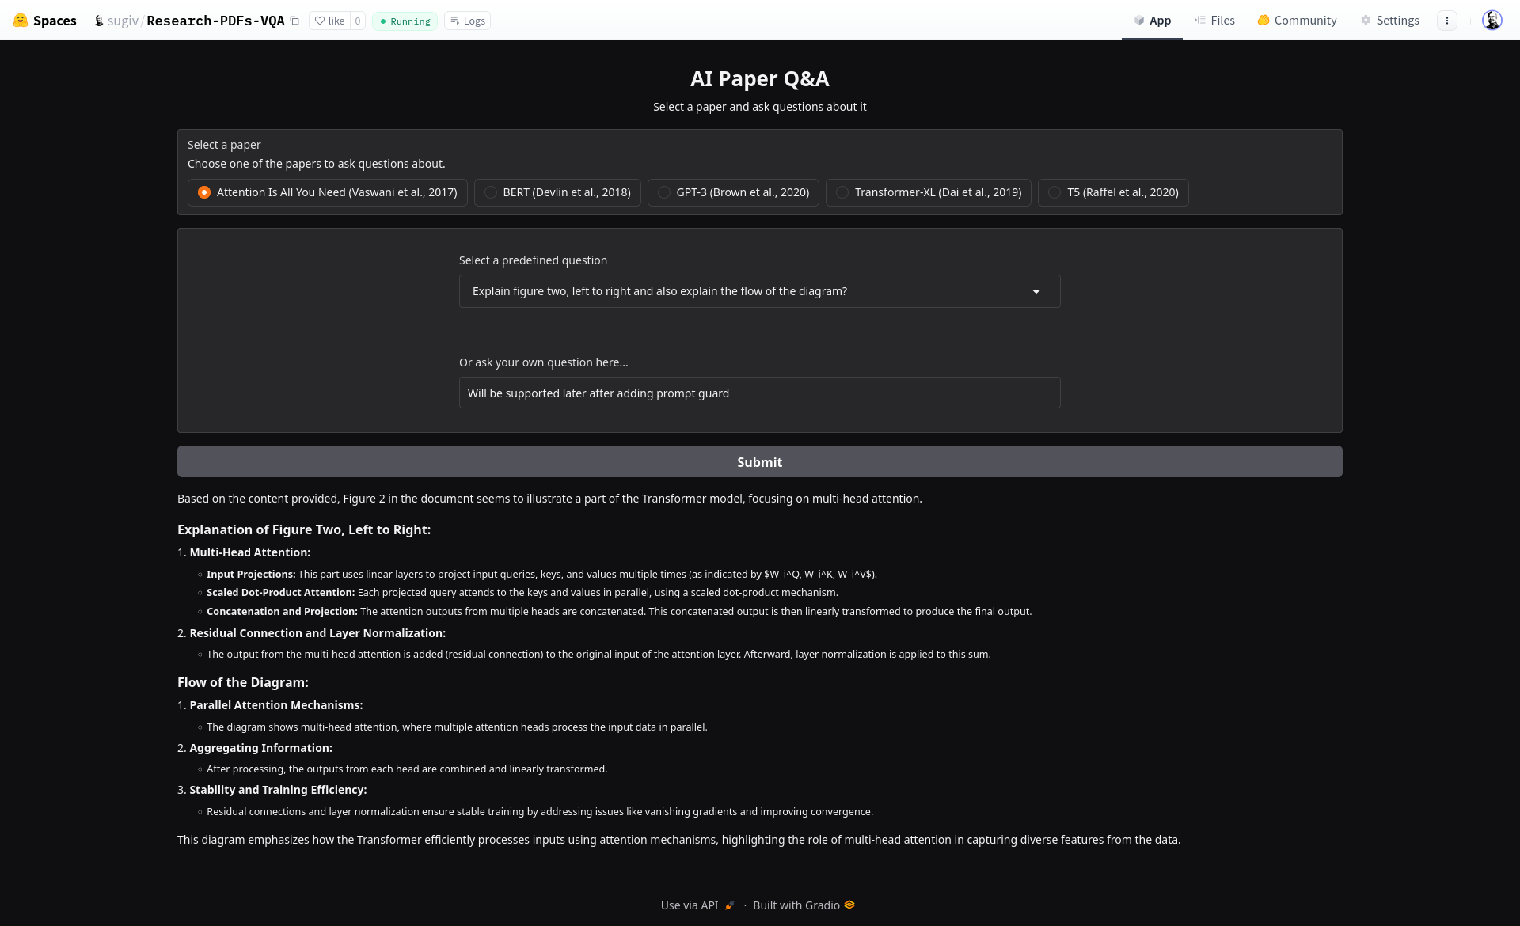The height and width of the screenshot is (926, 1520).
Task: Click the sugiv username link
Action: pos(123,21)
